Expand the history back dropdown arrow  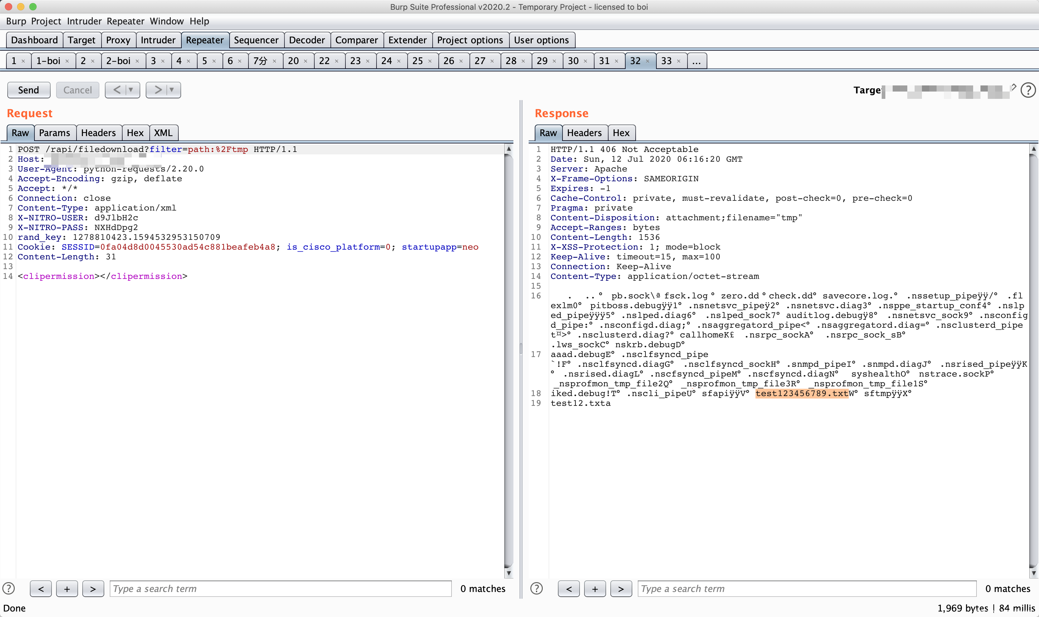pyautogui.click(x=131, y=90)
